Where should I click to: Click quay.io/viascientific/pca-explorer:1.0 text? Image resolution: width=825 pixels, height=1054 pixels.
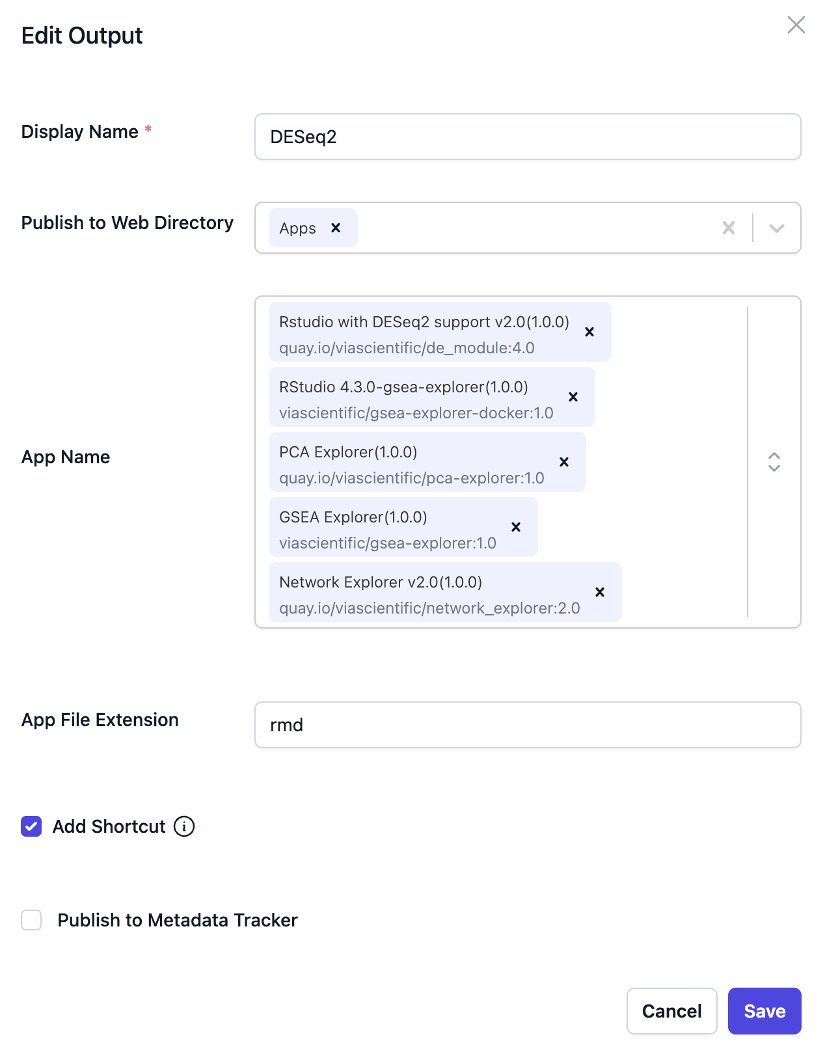[412, 478]
